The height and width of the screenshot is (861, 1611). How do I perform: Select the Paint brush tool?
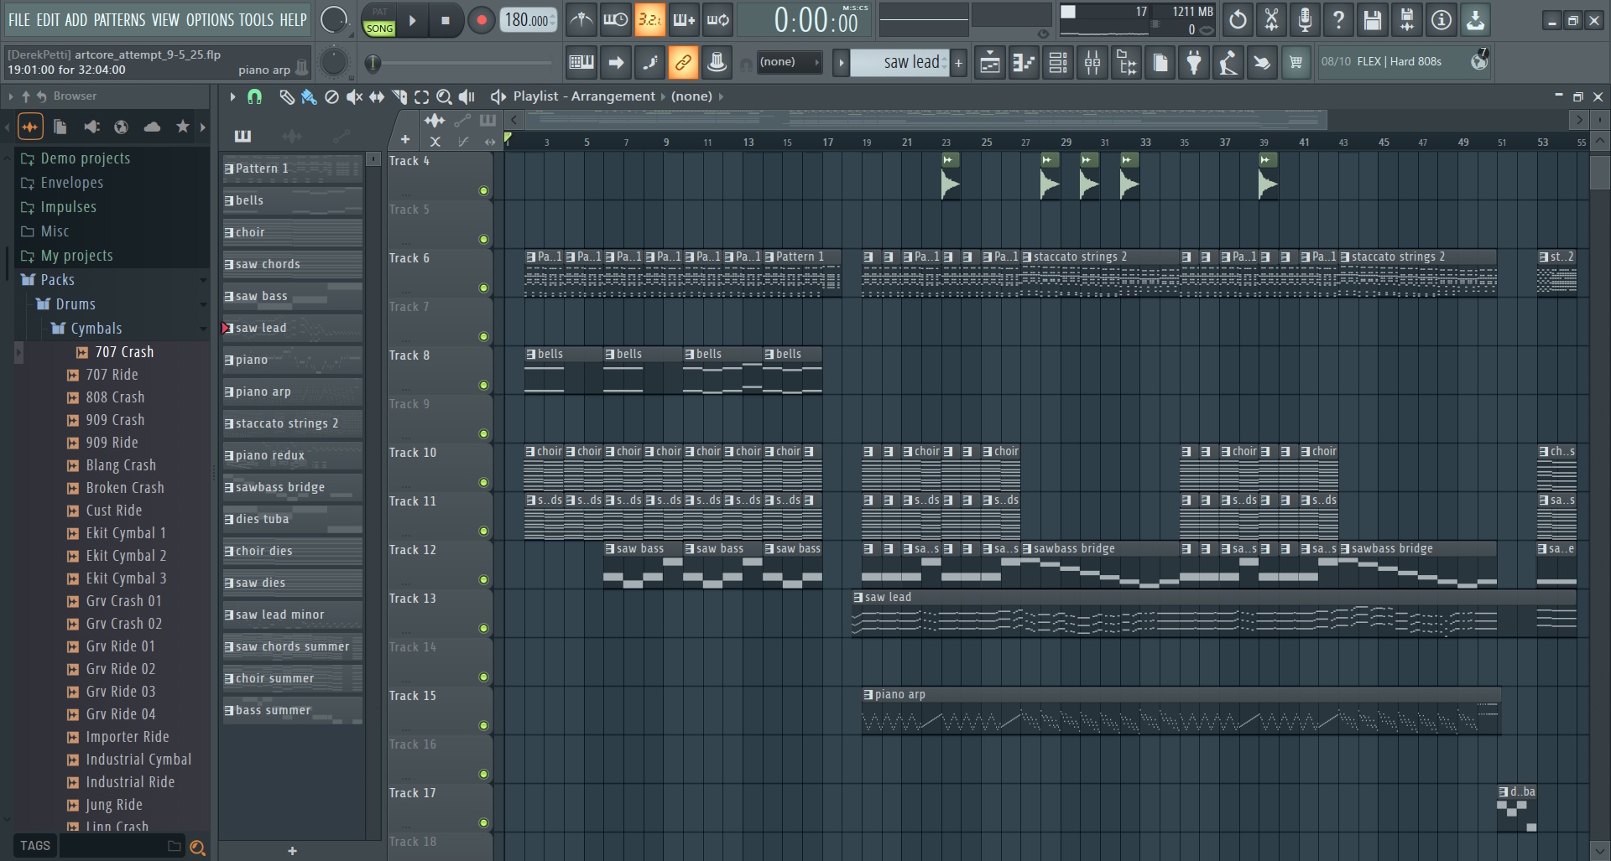pos(309,96)
